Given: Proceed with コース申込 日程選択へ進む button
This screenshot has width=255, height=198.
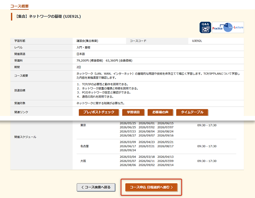Looking at the screenshot, I should [x=151, y=187].
